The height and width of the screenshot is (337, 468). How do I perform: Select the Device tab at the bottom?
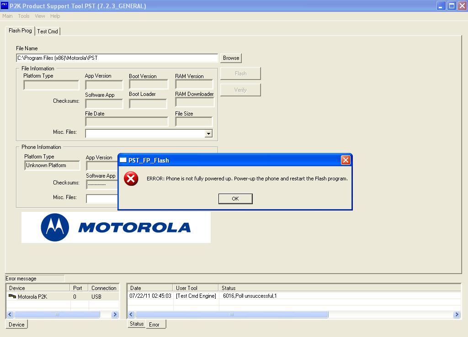16,325
